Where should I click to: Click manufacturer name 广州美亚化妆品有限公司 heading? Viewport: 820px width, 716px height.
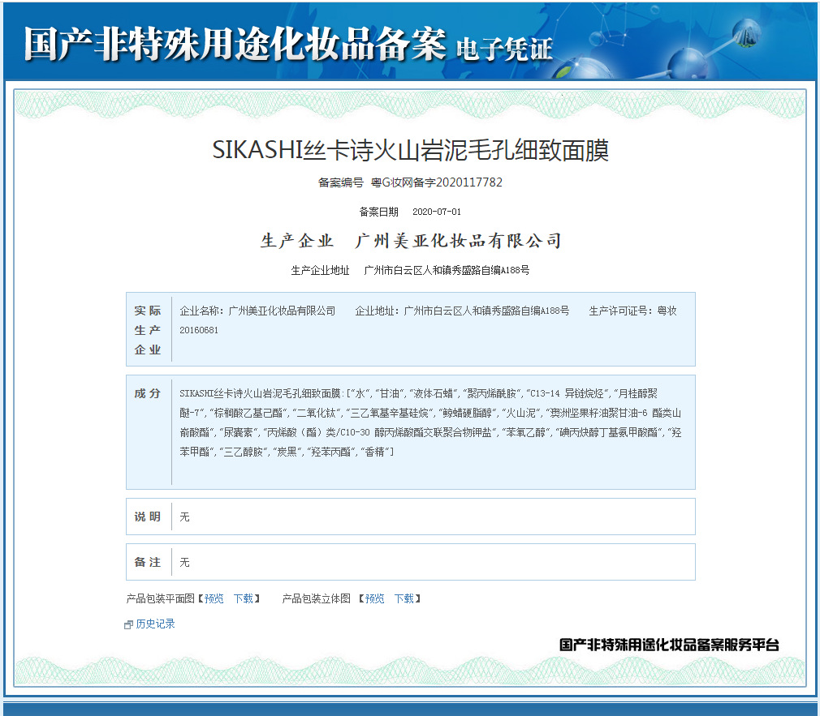point(459,241)
